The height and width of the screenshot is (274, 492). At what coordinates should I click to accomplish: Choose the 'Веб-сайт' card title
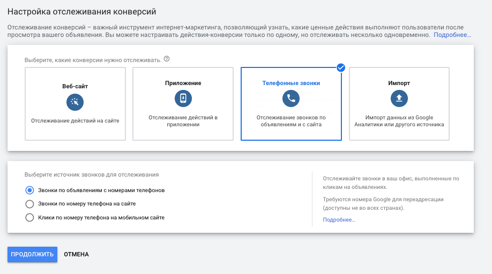(75, 86)
